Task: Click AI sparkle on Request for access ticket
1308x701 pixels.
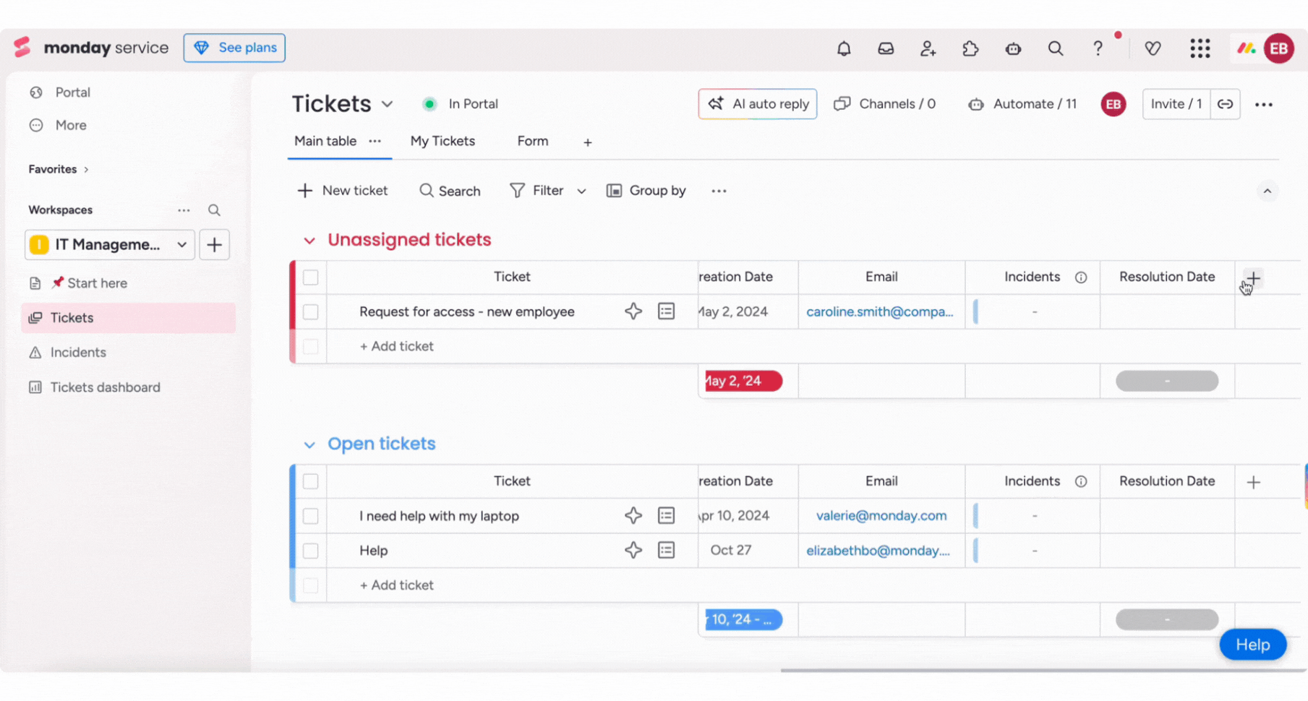Action: (x=633, y=311)
